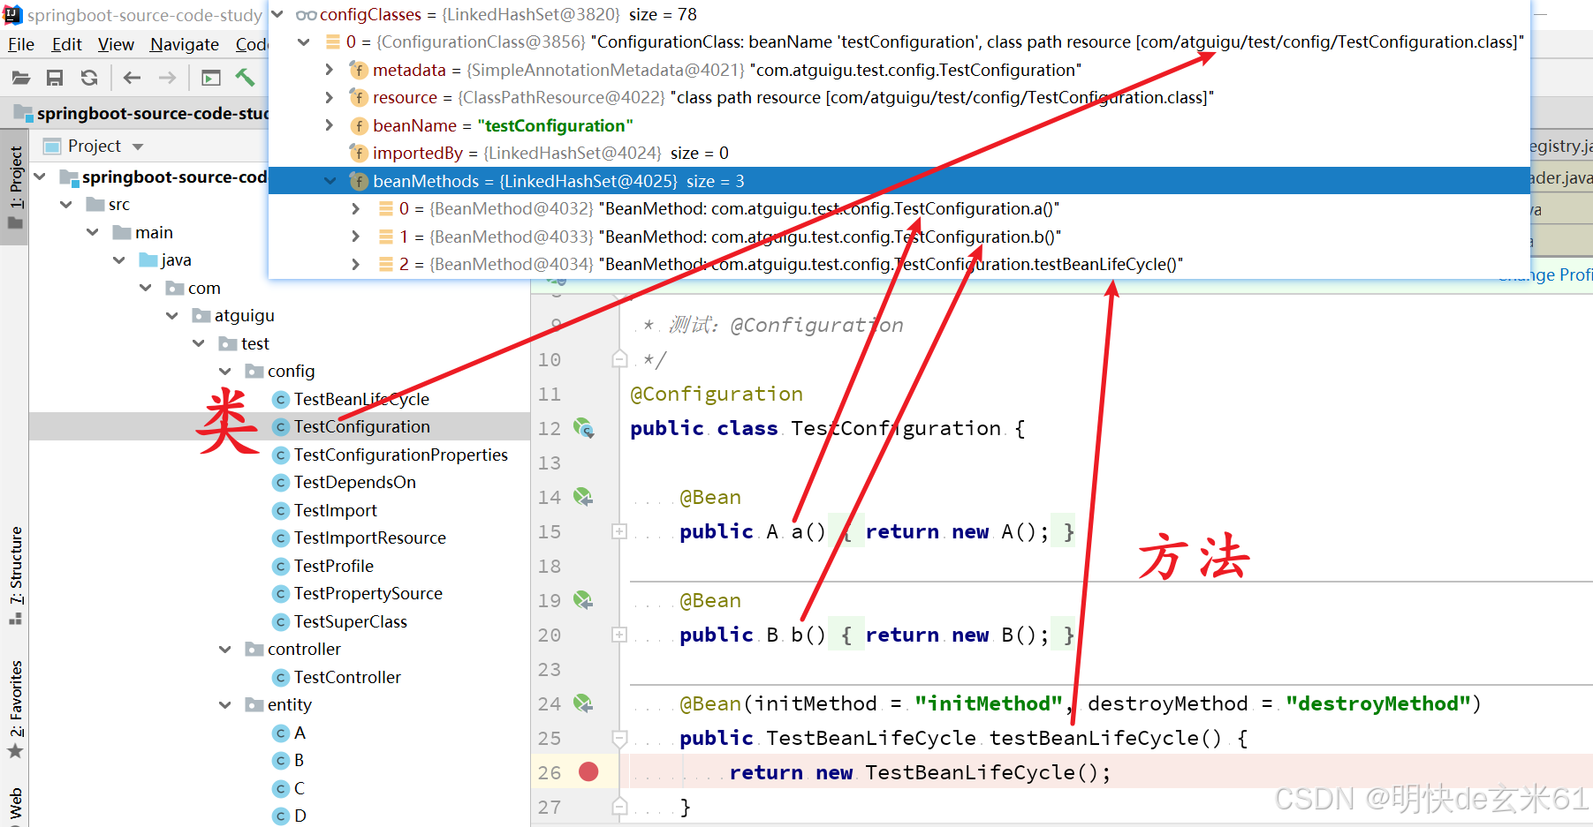Click the bean gutter icon on line 14
This screenshot has width=1593, height=827.
click(583, 497)
